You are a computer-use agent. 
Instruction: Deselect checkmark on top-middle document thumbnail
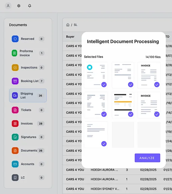point(131,85)
